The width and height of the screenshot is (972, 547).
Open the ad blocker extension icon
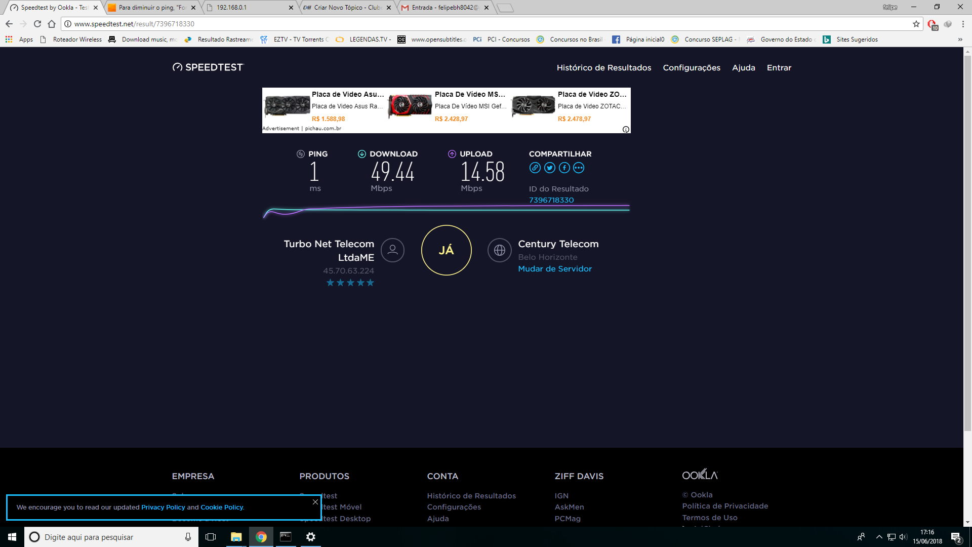933,24
